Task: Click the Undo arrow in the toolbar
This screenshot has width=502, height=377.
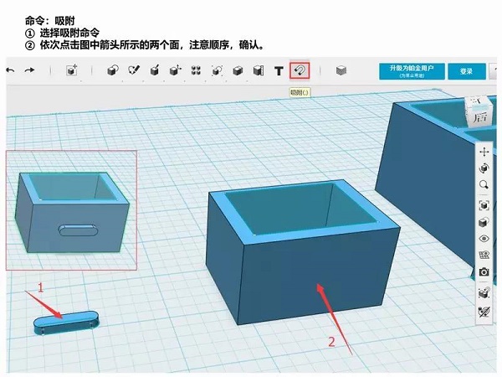Action: tap(10, 71)
